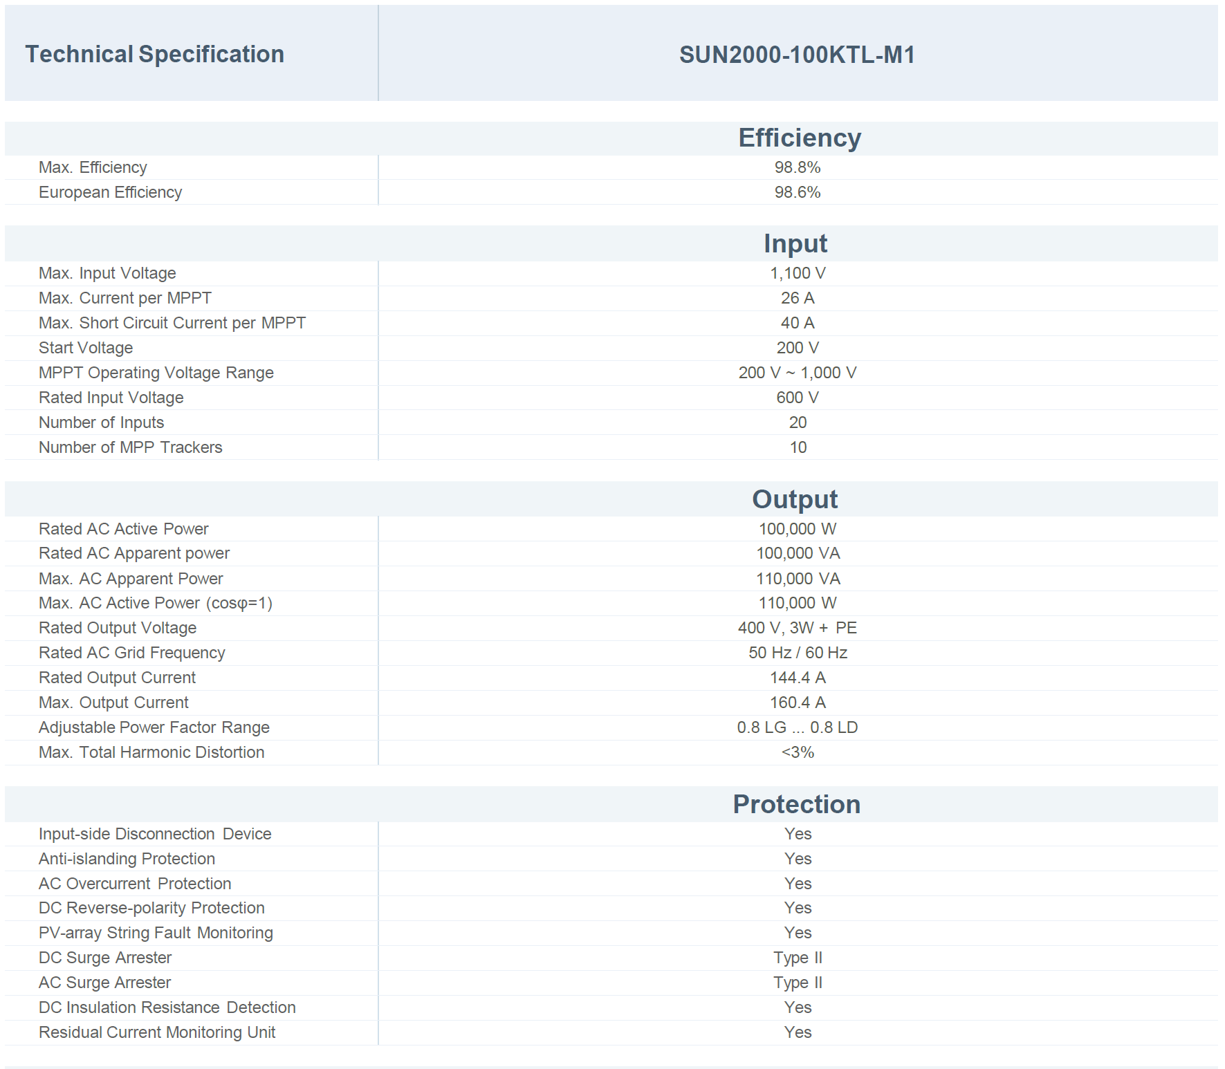Click the 98.6% value

point(798,192)
